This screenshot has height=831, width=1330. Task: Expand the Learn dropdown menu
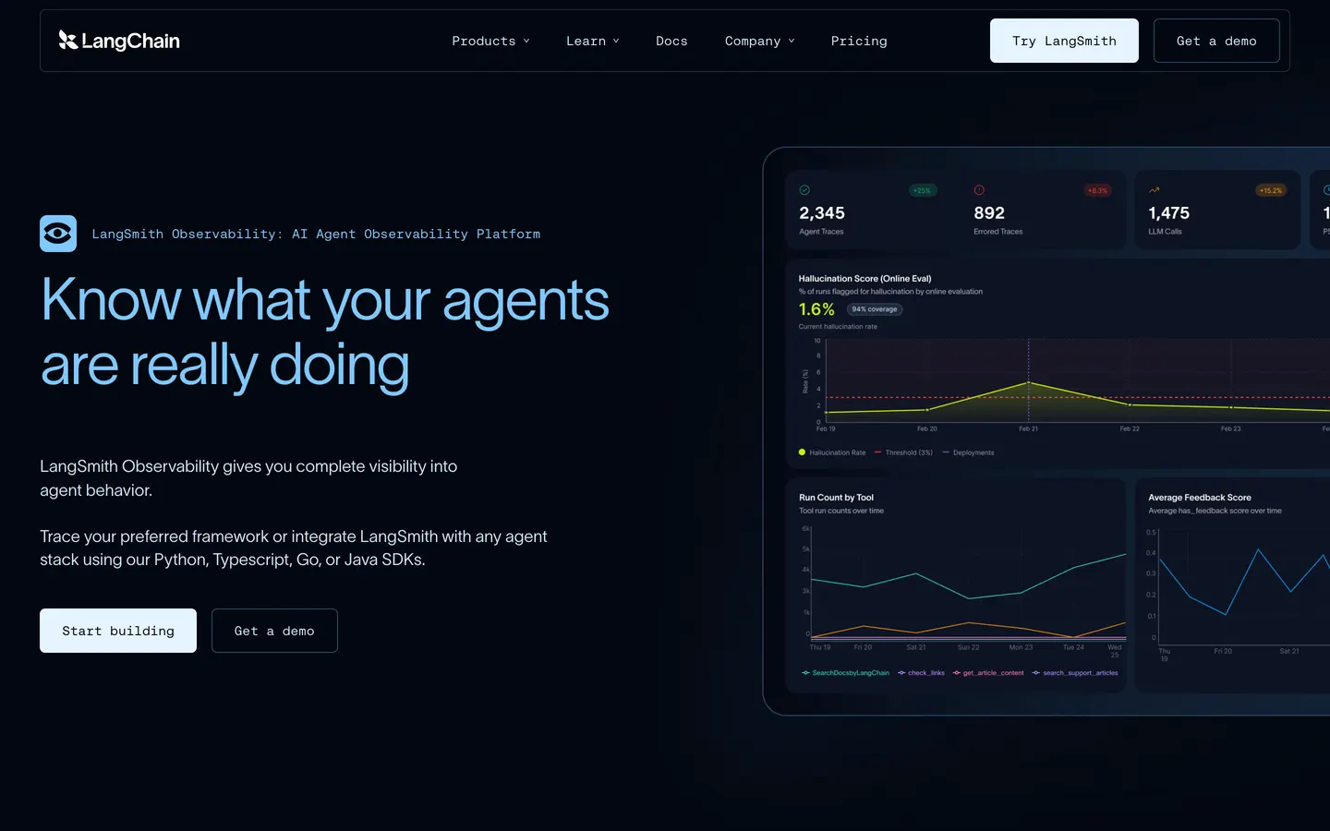(x=592, y=41)
